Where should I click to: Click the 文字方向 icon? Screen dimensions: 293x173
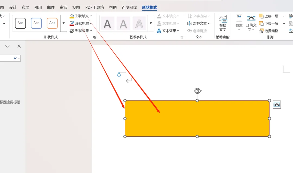click(190, 16)
